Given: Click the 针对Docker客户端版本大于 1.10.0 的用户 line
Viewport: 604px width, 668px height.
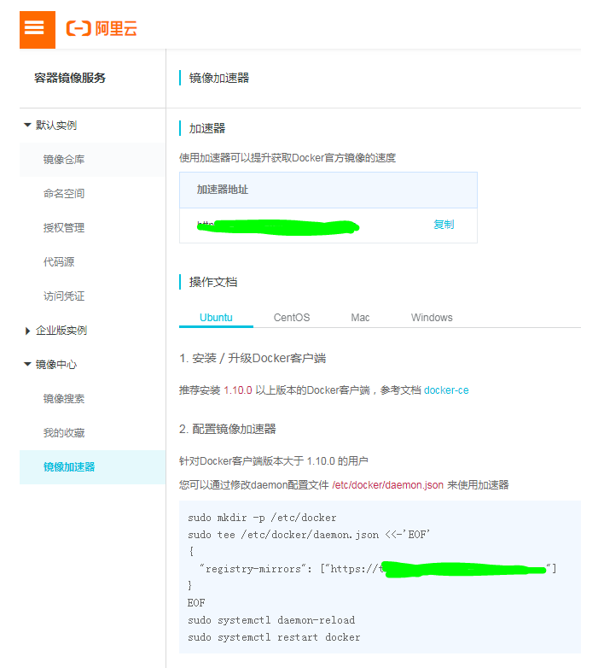Looking at the screenshot, I should (274, 461).
